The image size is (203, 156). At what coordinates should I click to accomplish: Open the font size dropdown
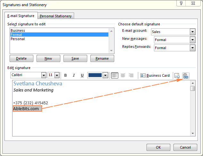pyautogui.click(x=57, y=75)
